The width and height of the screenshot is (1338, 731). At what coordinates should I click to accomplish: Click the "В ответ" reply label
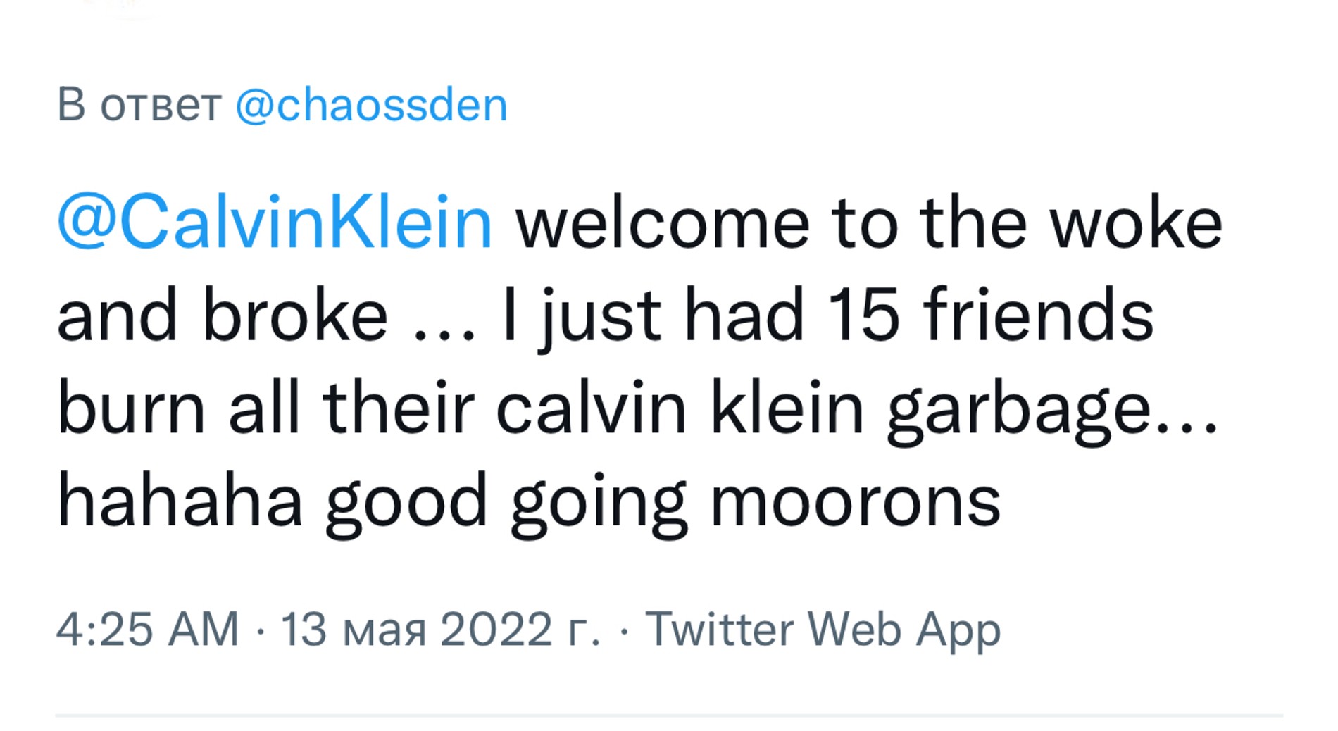pos(139,106)
